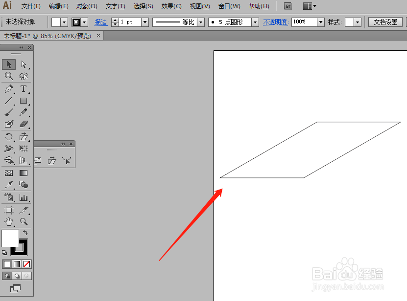Select Shear tool in floating tearoff panel

point(52,161)
